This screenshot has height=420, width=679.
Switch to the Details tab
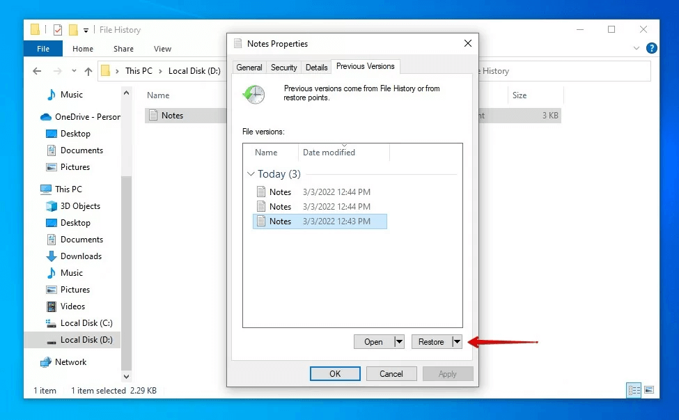[316, 68]
